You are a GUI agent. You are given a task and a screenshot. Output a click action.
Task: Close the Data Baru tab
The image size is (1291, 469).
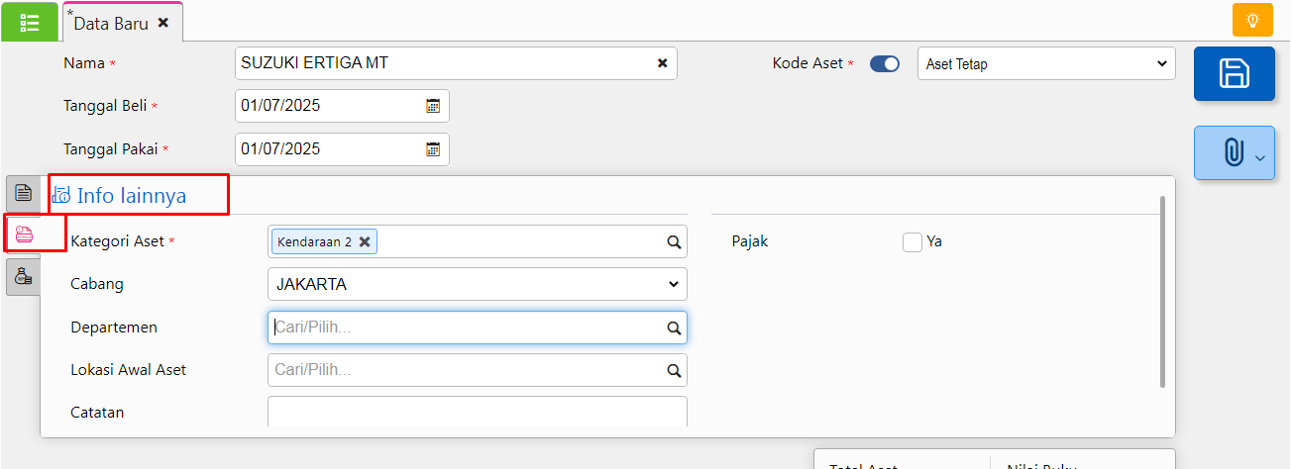[163, 22]
